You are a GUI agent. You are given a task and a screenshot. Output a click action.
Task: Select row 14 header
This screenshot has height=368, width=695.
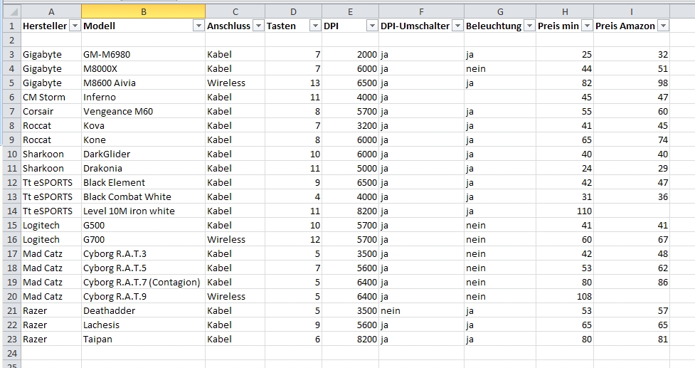[x=11, y=211]
